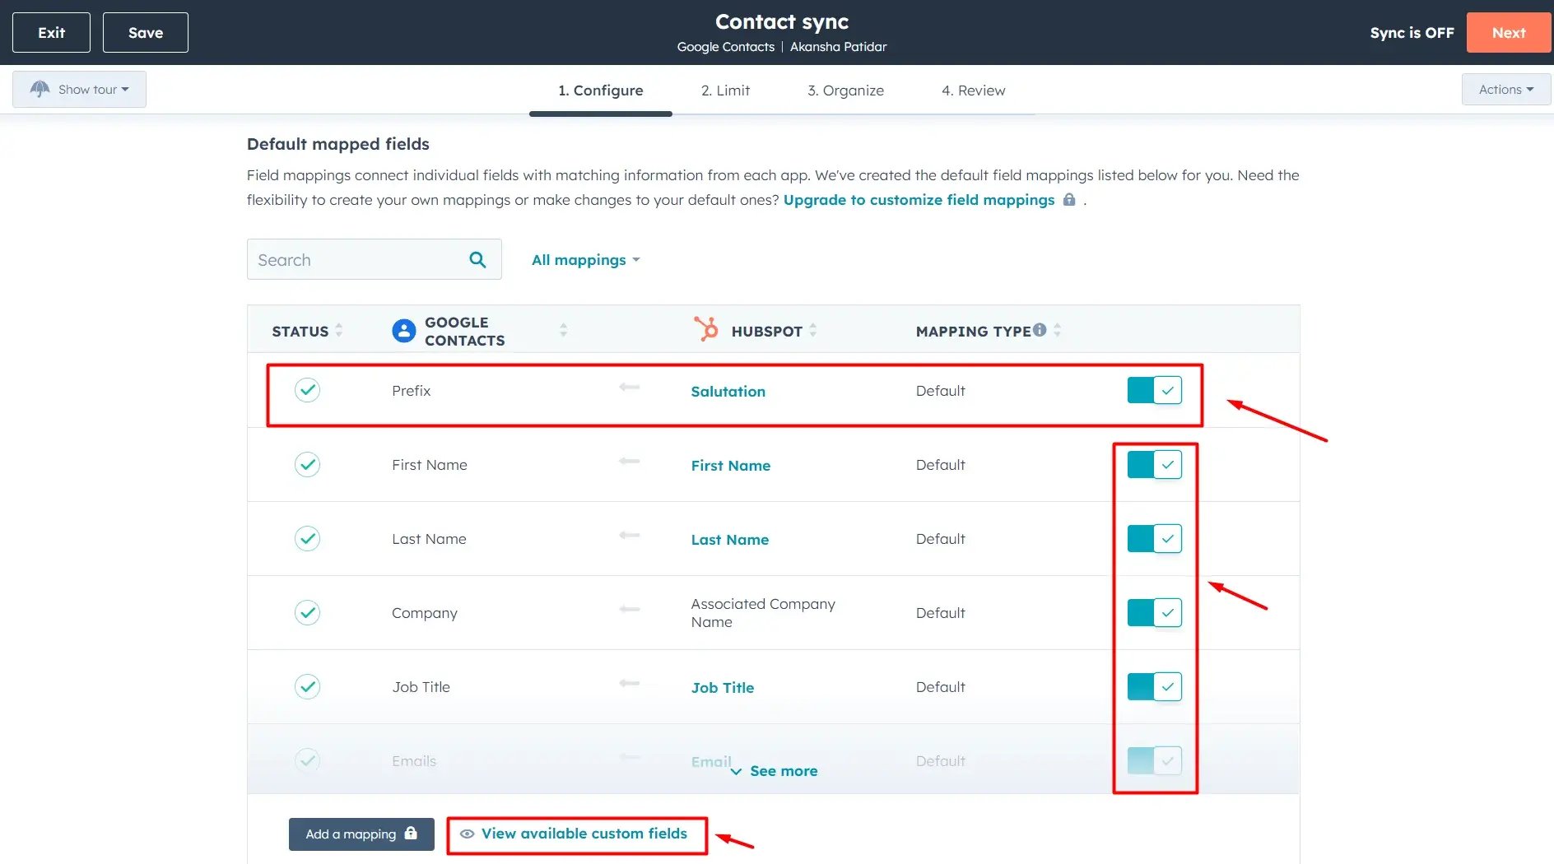1554x864 pixels.
Task: Toggle off the Last Name mapping switch
Action: point(1155,538)
